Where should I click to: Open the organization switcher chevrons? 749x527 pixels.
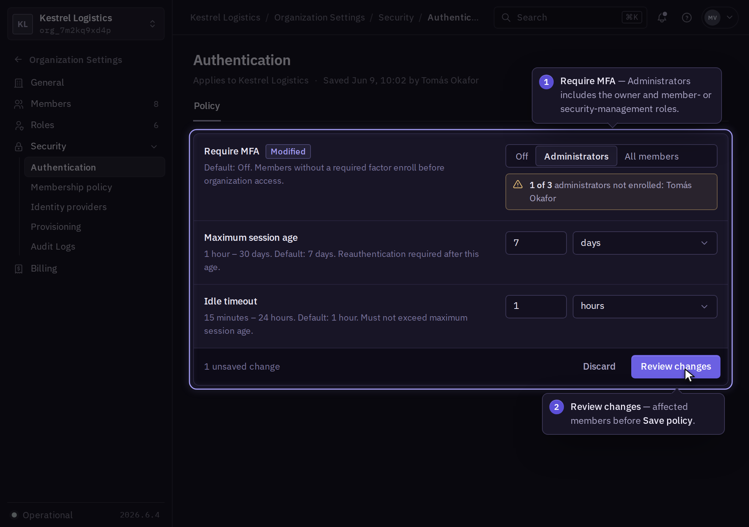coord(153,24)
